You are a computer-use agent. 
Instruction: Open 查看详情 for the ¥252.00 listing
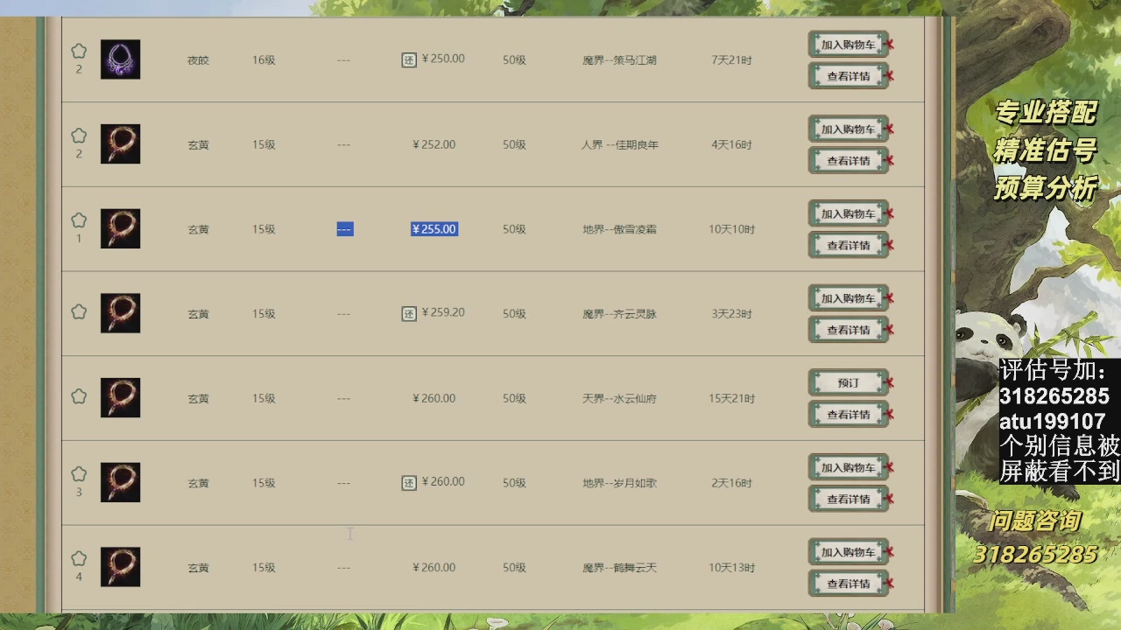848,161
